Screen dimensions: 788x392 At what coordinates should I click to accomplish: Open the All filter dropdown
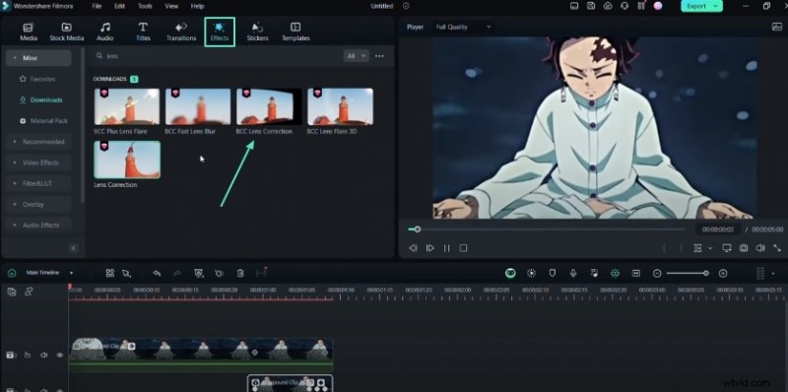(x=357, y=56)
